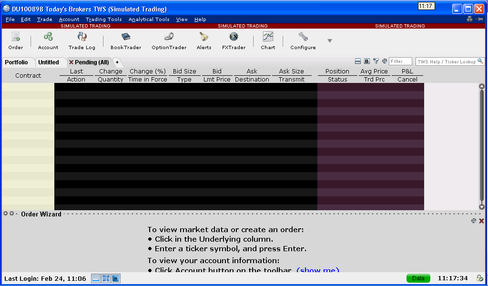Open the Account menu
The height and width of the screenshot is (286, 488).
pos(69,19)
